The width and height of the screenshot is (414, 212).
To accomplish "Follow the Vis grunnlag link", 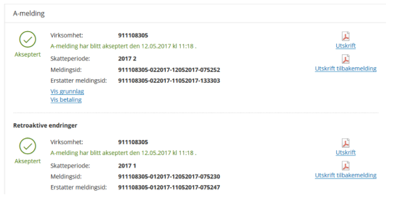I will click(67, 91).
